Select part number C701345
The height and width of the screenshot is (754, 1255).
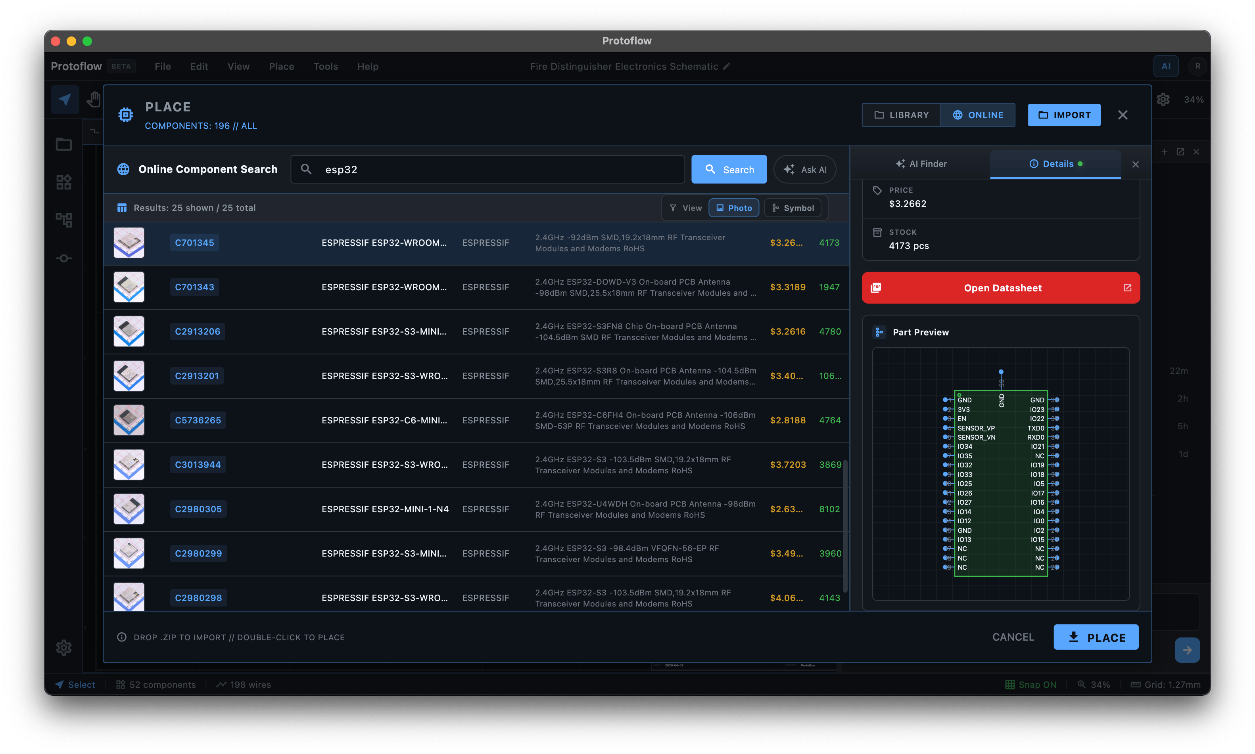(x=194, y=243)
